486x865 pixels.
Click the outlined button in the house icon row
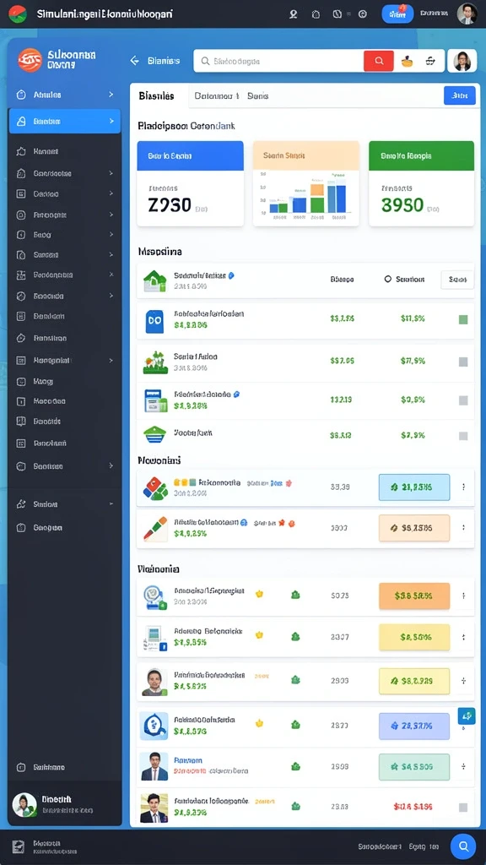[x=457, y=280]
